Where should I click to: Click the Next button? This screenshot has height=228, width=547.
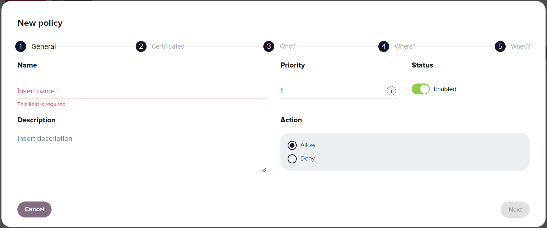(x=515, y=209)
